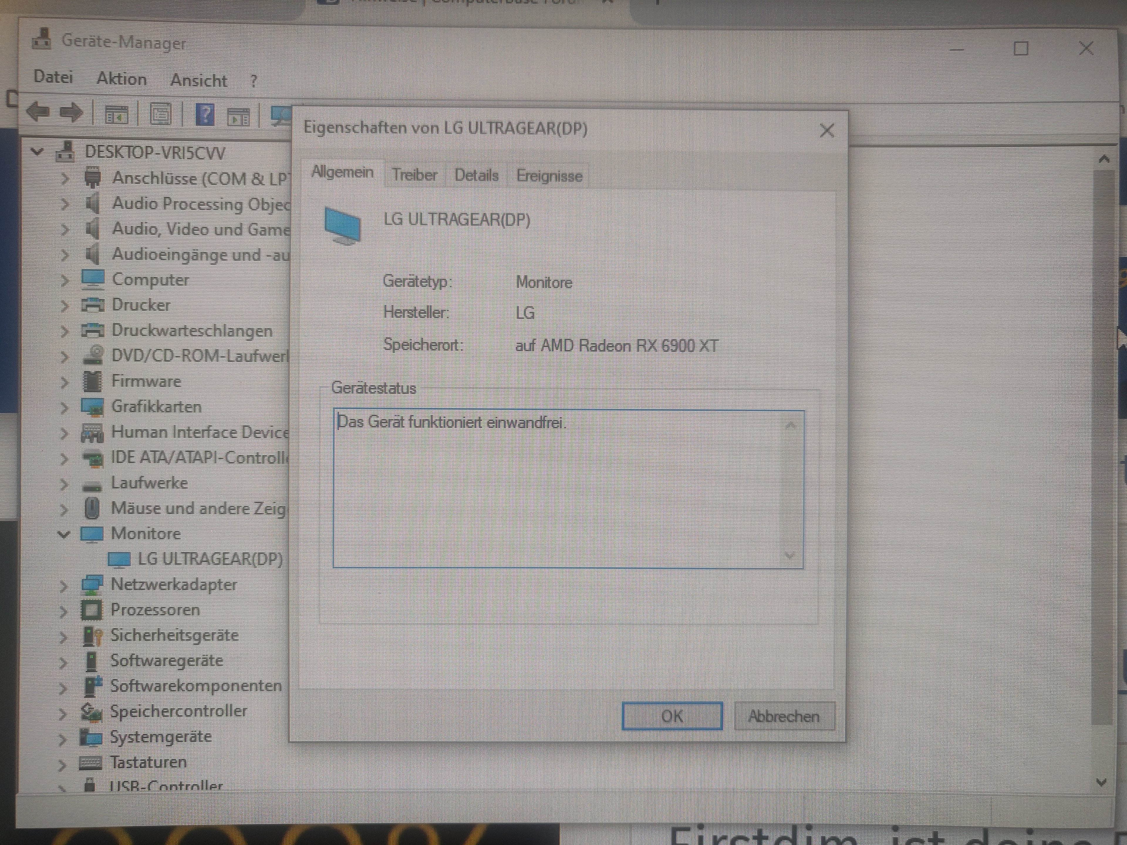
Task: Click the Properties sheet toolbar icon
Action: [x=160, y=114]
